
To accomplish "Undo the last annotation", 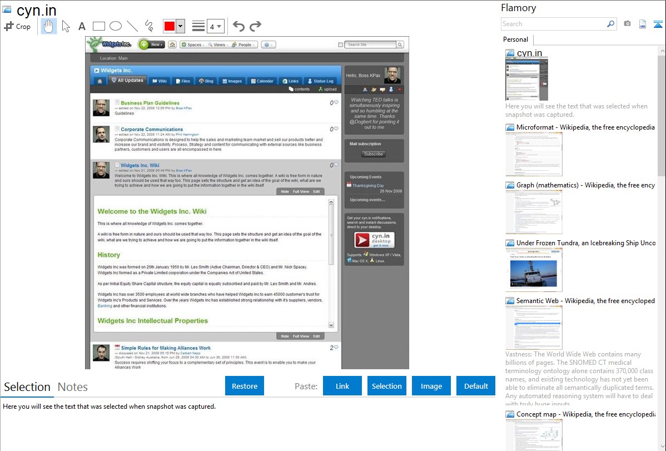I will [x=238, y=26].
